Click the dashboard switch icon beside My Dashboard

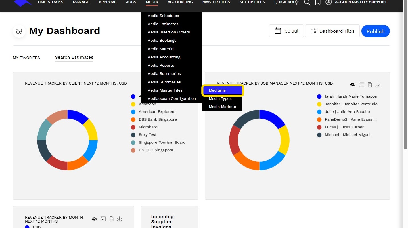[19, 31]
